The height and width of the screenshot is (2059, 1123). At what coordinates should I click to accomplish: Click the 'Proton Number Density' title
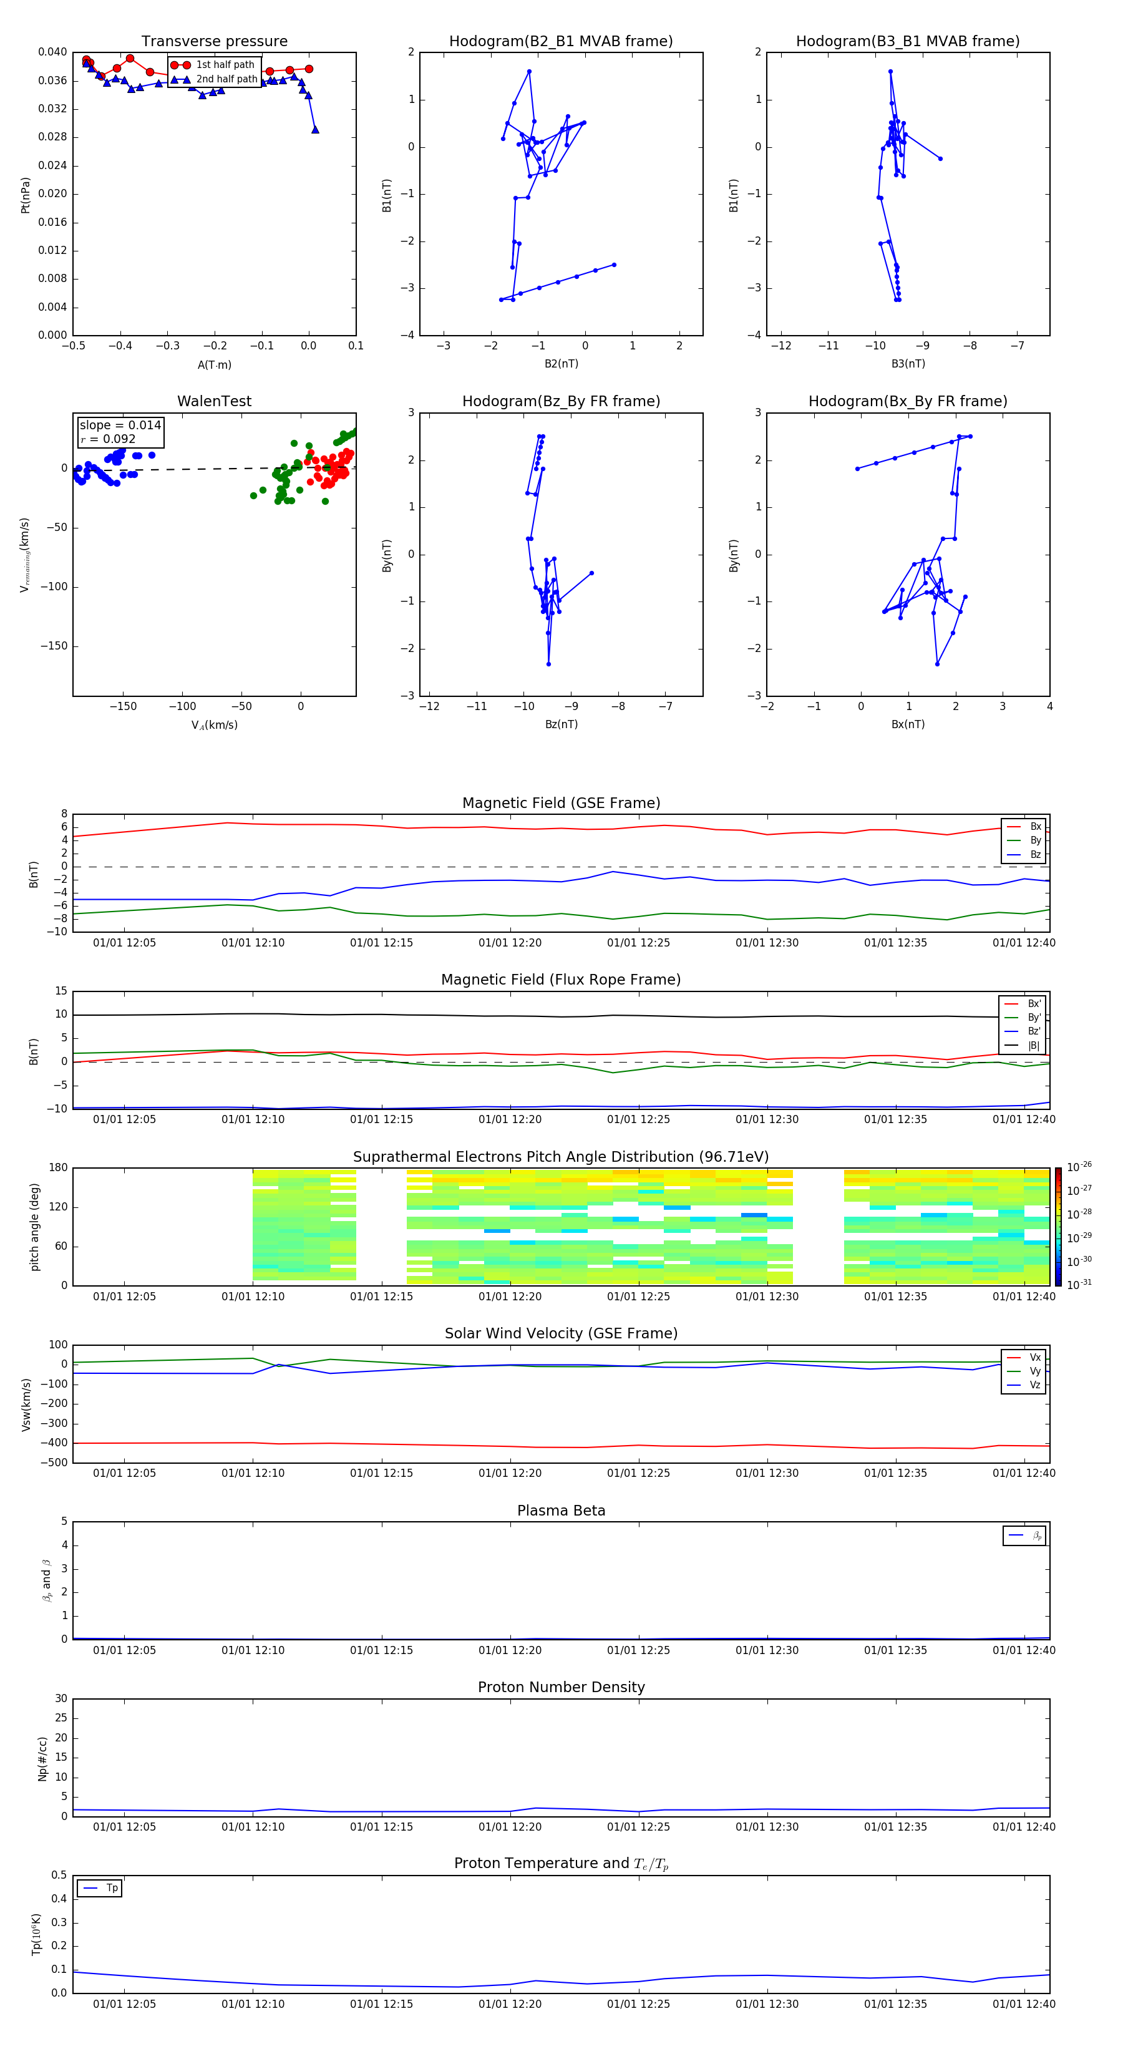(561, 1687)
